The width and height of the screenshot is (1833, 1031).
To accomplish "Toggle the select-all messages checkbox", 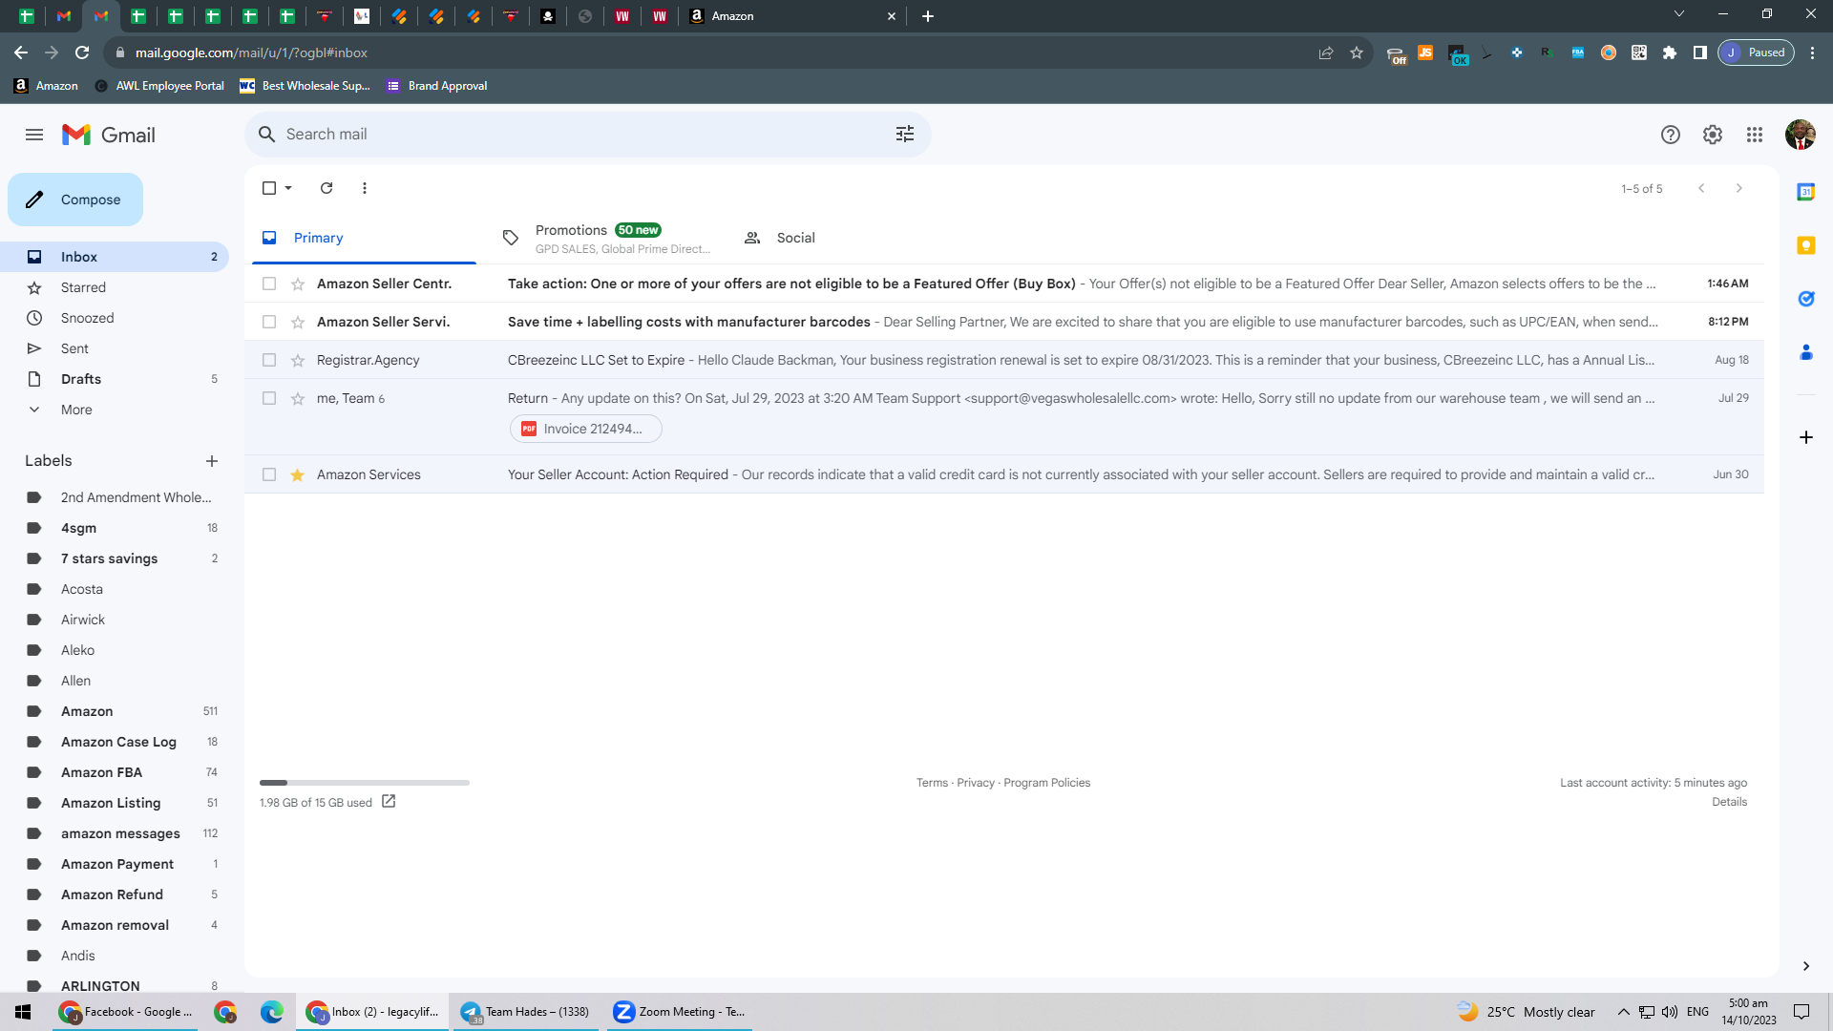I will tap(269, 188).
